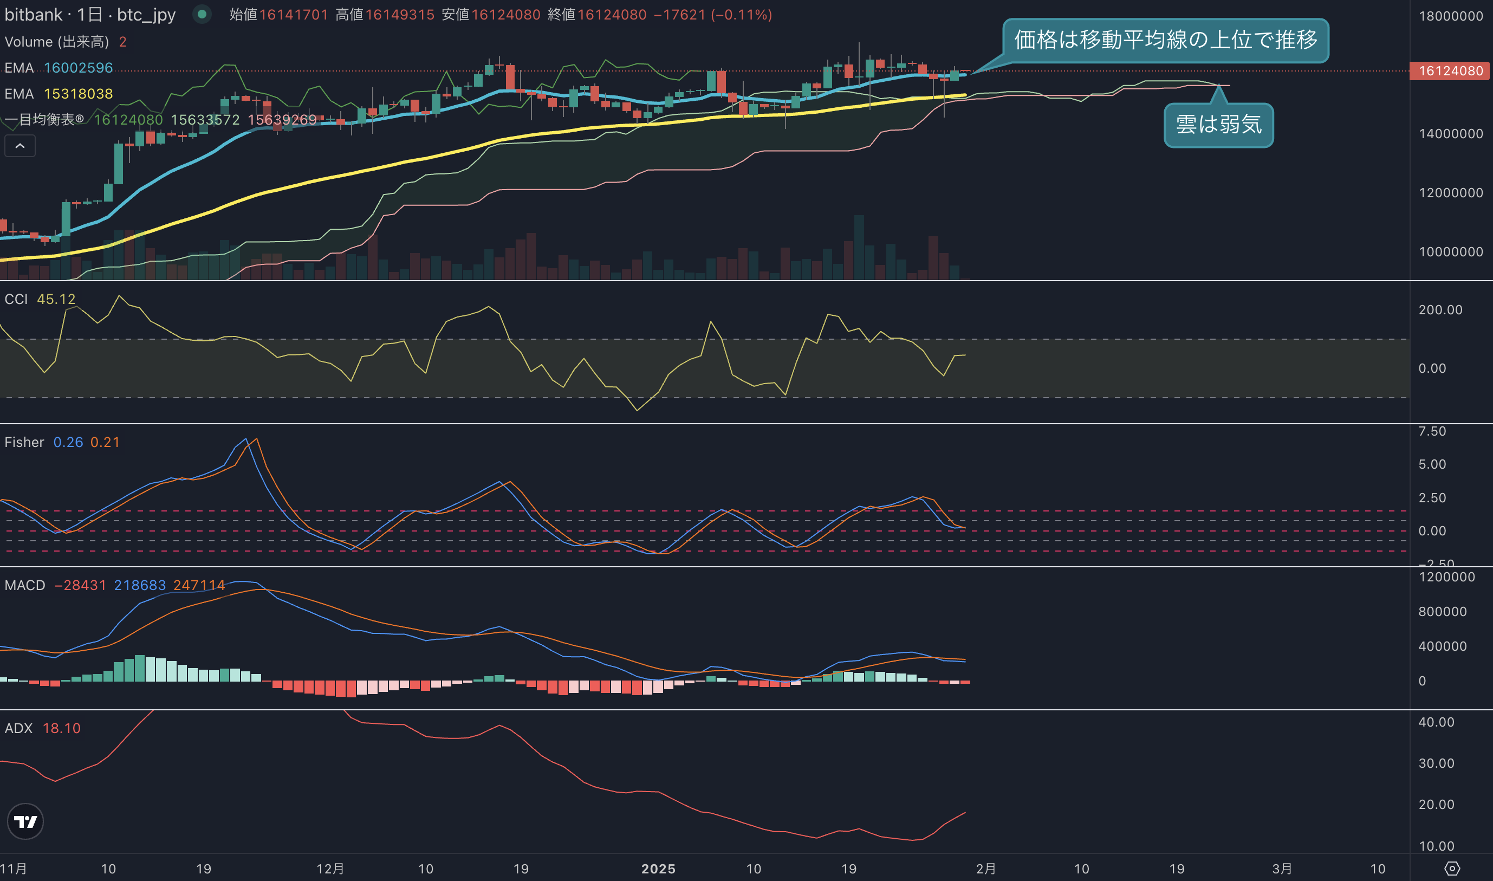Collapse the indicator legend chevron
This screenshot has width=1493, height=881.
20,146
